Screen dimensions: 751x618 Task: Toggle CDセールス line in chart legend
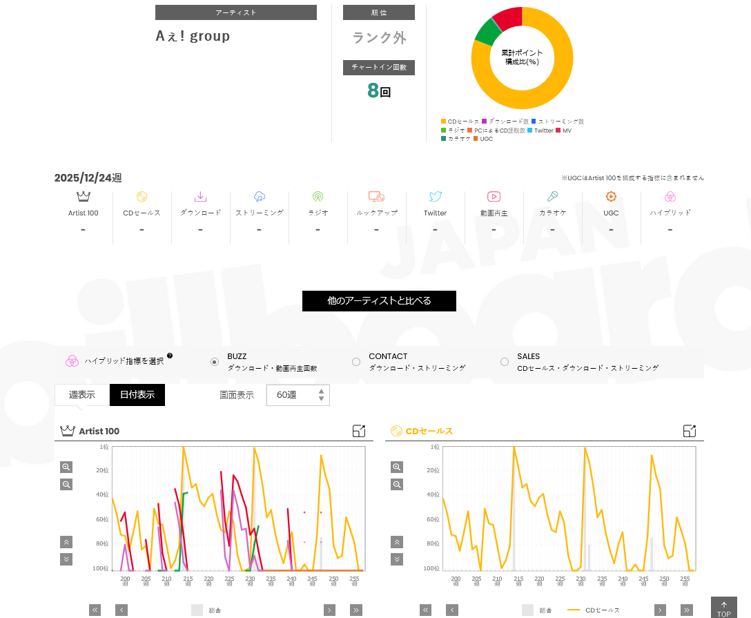click(x=594, y=610)
